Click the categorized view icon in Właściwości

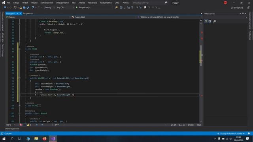coord(206,21)
